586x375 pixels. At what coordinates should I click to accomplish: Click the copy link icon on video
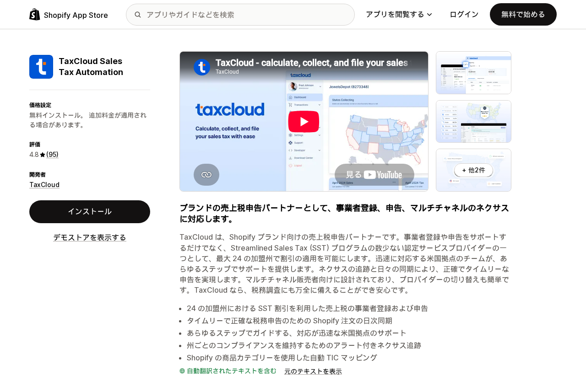click(206, 175)
